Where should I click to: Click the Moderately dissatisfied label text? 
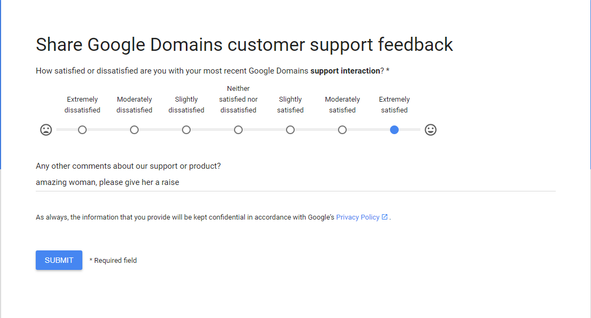[134, 104]
